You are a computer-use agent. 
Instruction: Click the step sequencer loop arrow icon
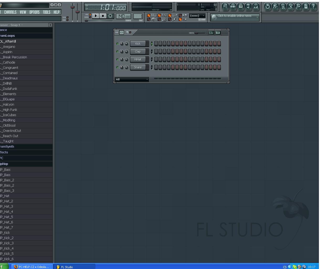pos(127,33)
